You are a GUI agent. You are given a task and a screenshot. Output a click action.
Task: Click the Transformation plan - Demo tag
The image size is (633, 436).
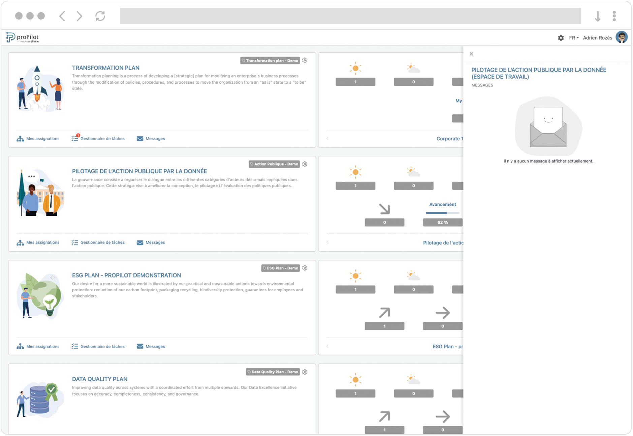coord(270,61)
